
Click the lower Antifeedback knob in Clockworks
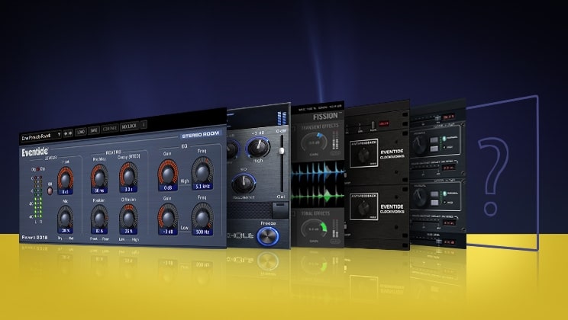tap(363, 207)
